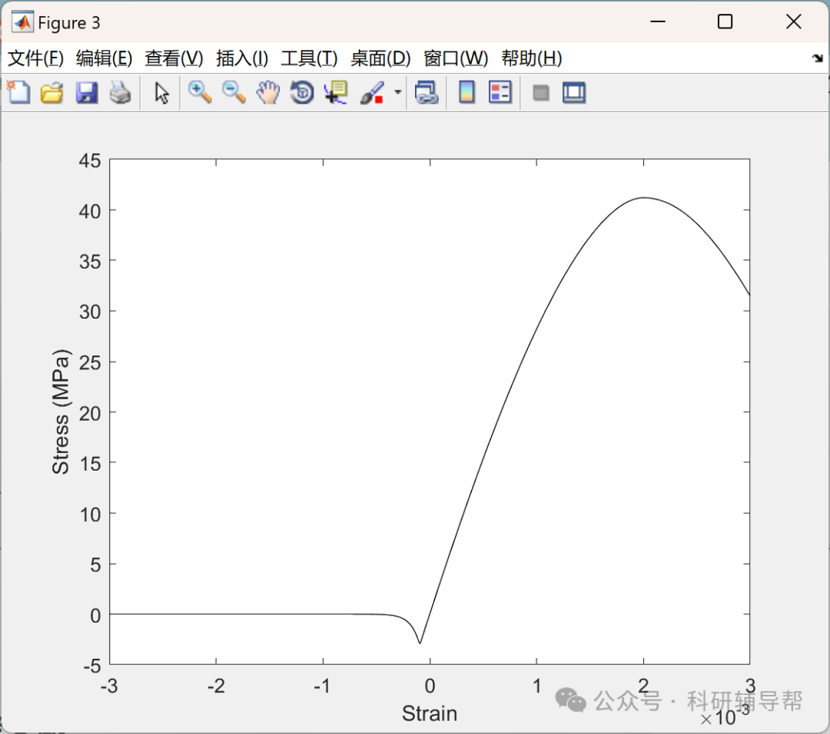
Task: Activate the Zoom Out magnifier tool
Action: pos(234,93)
